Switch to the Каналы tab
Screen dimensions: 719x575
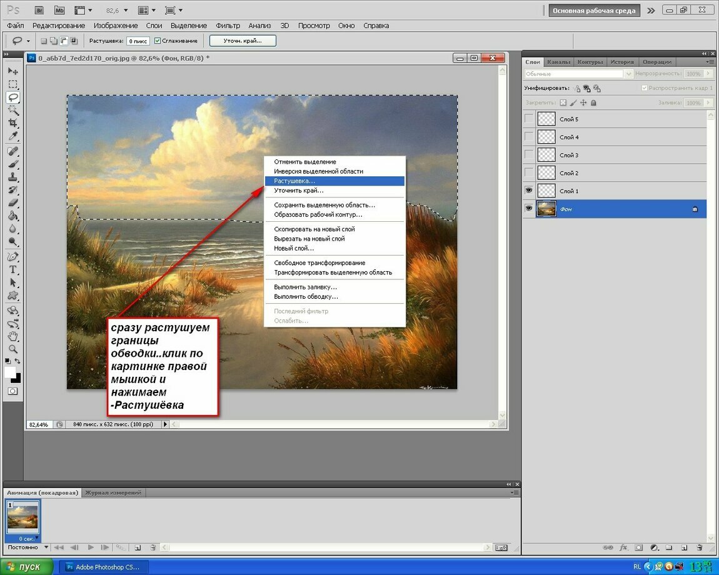click(558, 62)
